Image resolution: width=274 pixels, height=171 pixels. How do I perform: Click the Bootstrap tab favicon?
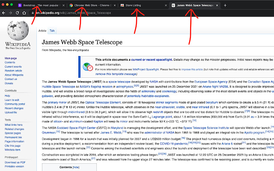click(20, 5)
